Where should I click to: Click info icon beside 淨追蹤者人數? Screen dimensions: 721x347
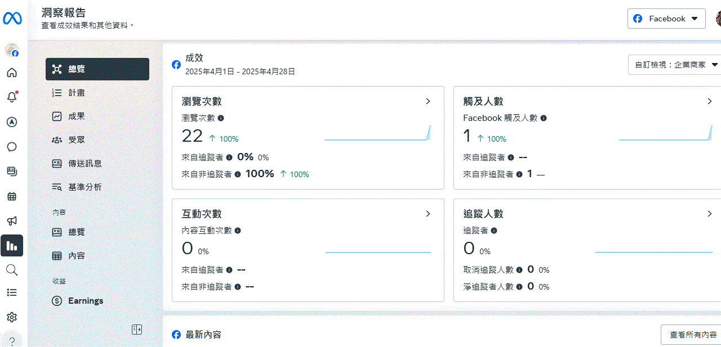[519, 287]
